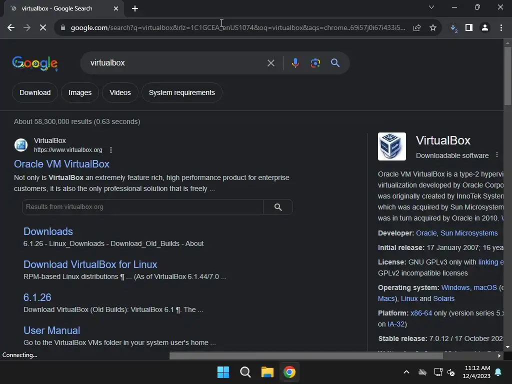The width and height of the screenshot is (512, 384).
Task: Click the muted volume tray icon
Action: 451,372
